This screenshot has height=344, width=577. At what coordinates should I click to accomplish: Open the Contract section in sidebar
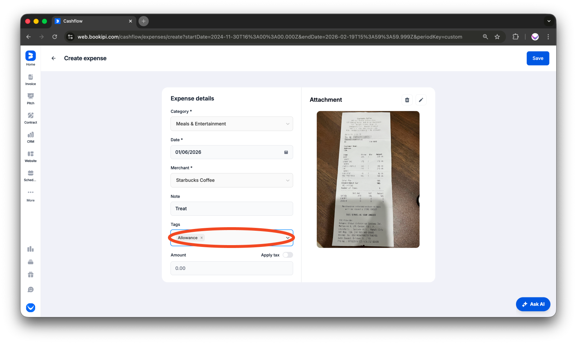point(31,118)
